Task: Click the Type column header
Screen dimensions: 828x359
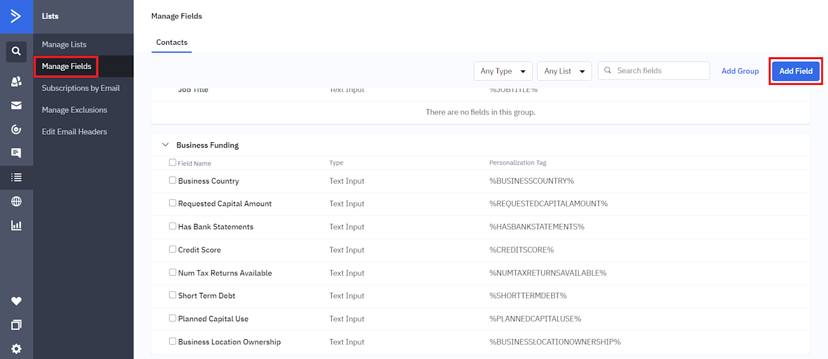Action: [337, 163]
